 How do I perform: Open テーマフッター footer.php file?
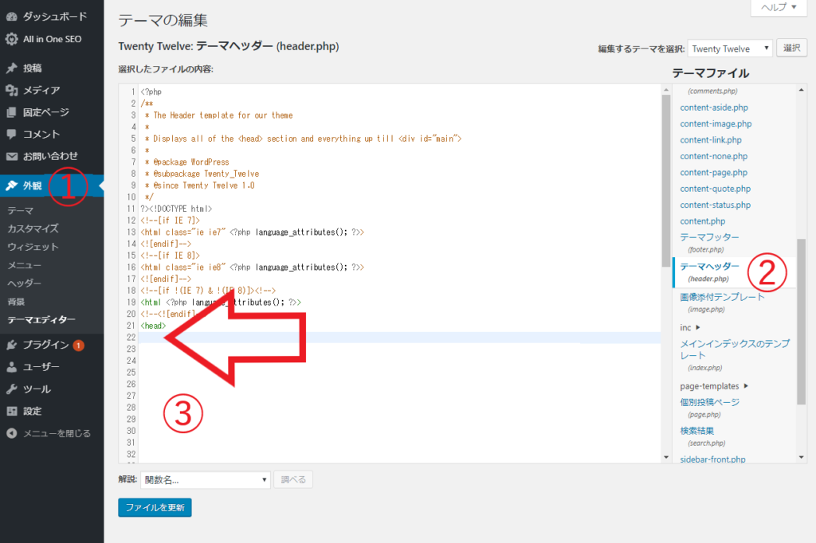[x=709, y=237]
